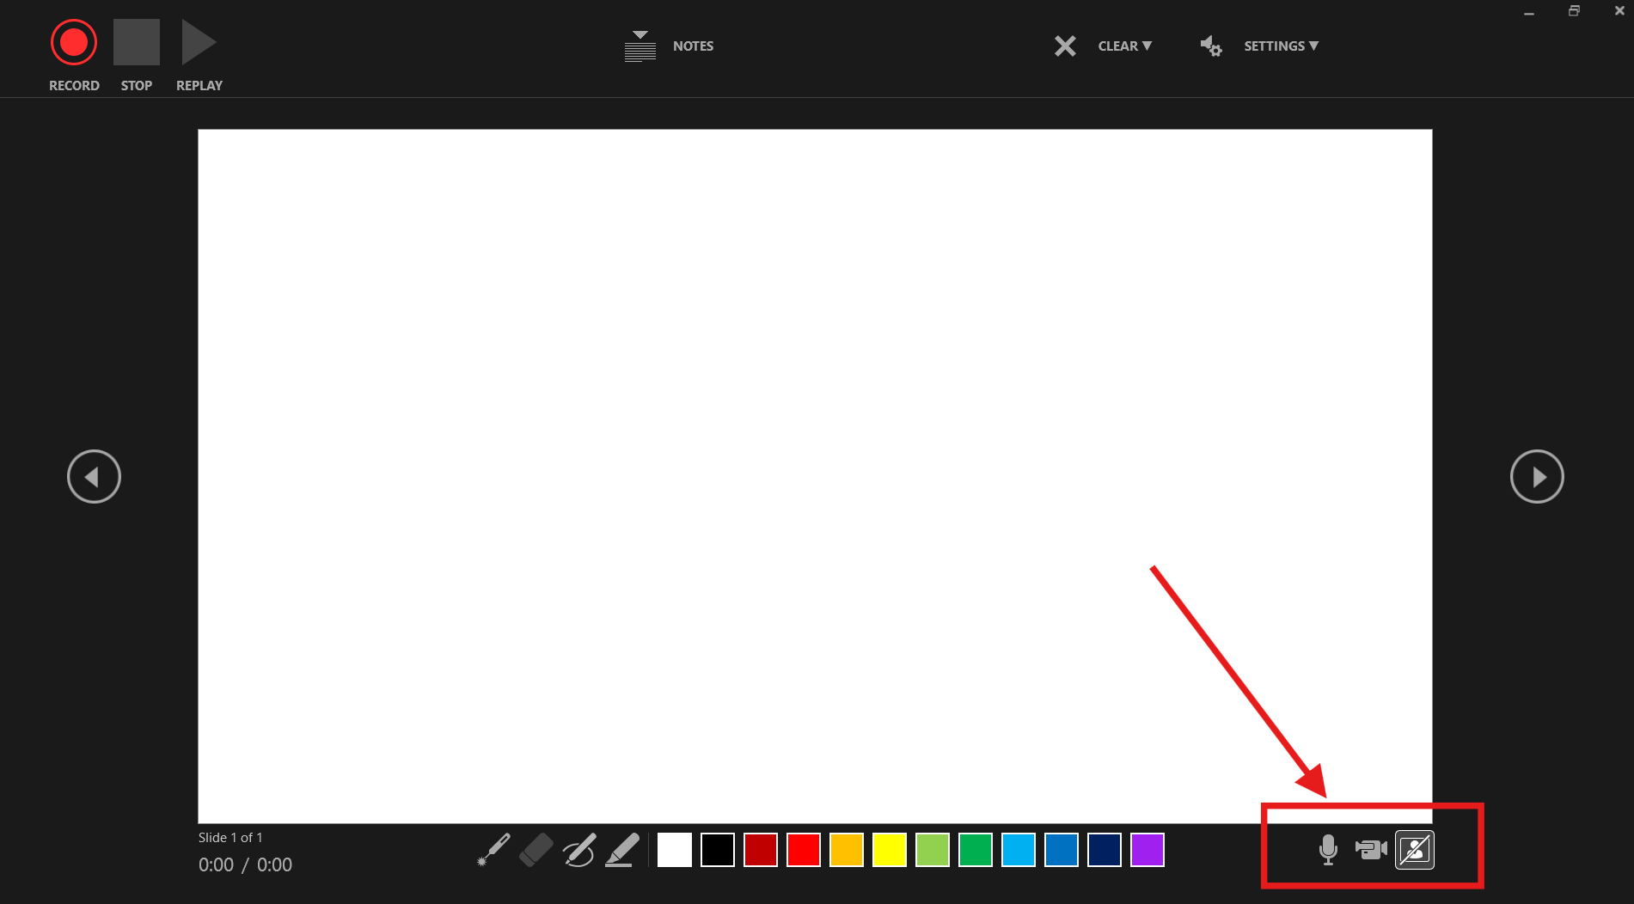Select the pen tool

click(579, 850)
